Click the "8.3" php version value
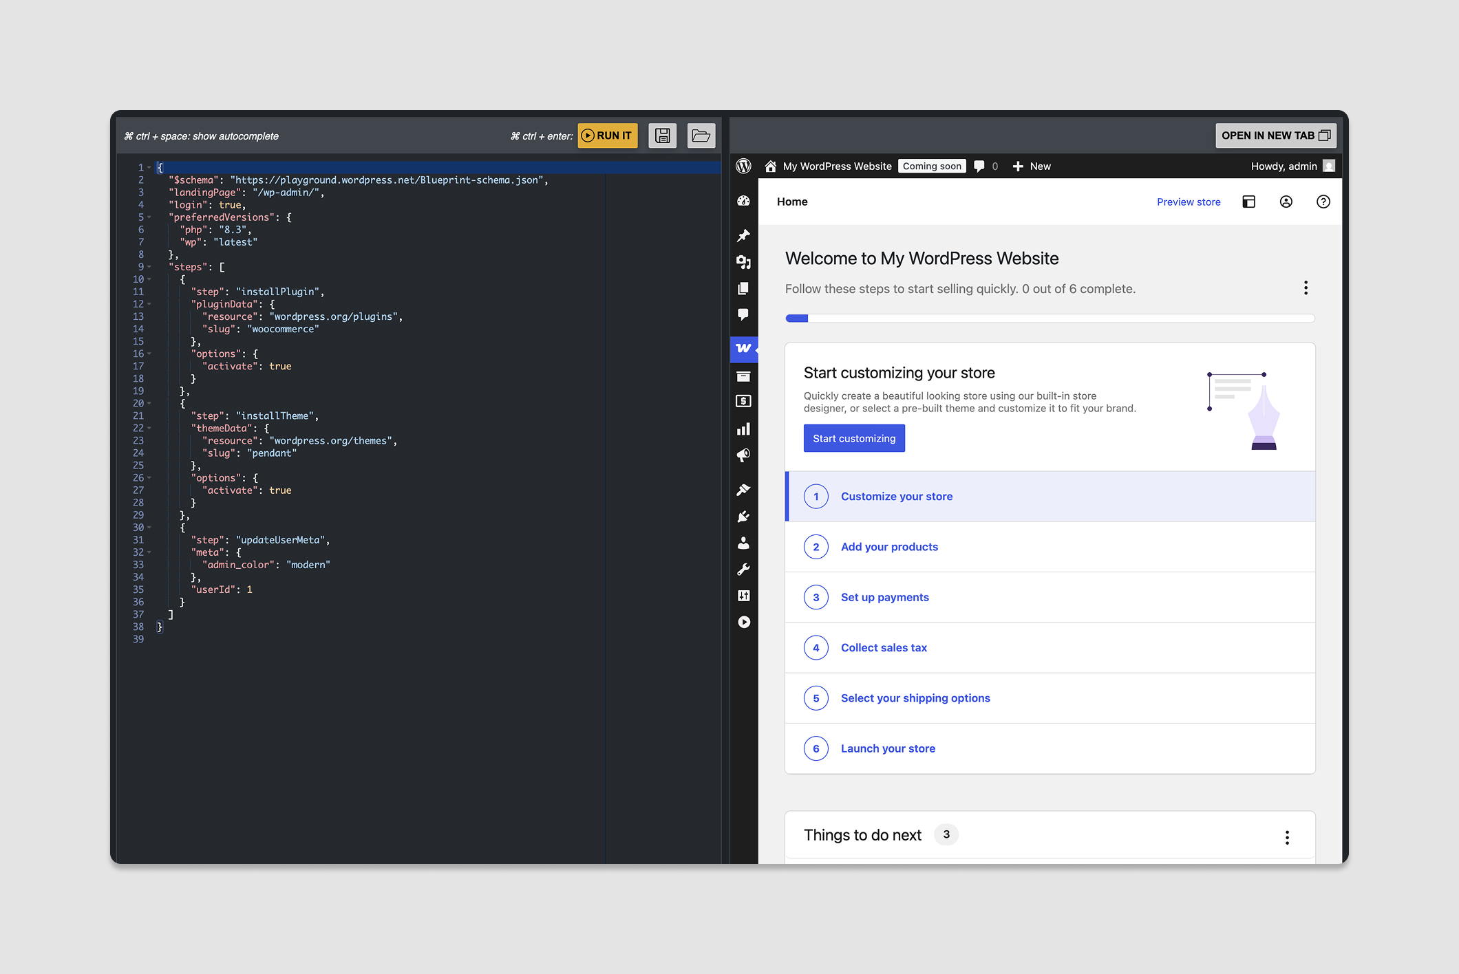Screen dimensions: 1459x974 (233, 230)
